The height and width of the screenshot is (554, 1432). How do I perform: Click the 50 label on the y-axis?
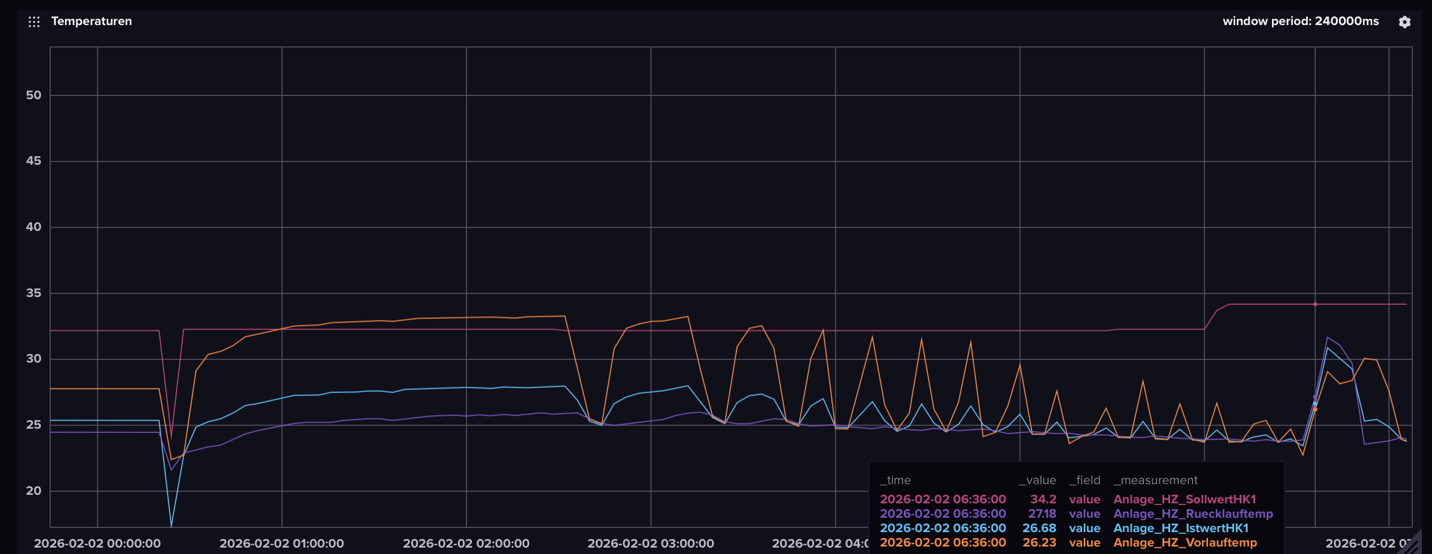tap(34, 95)
